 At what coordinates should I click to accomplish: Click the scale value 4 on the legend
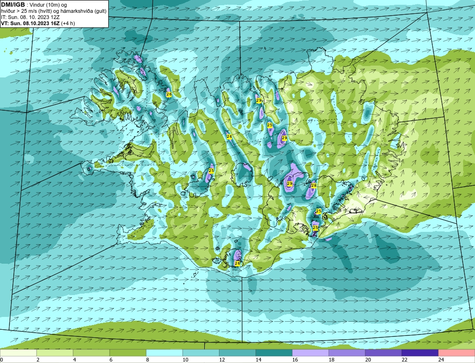[x=75, y=360]
